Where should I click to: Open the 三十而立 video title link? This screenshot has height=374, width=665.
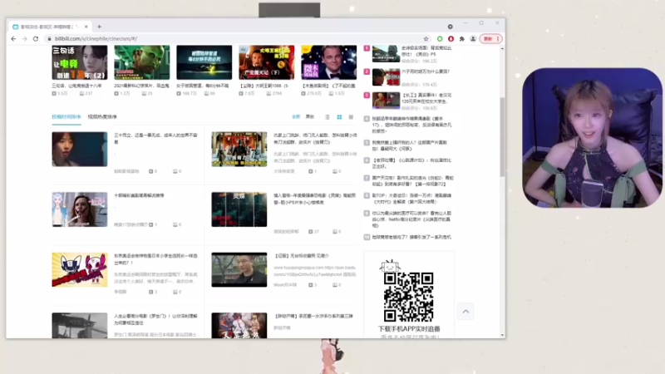[155, 138]
